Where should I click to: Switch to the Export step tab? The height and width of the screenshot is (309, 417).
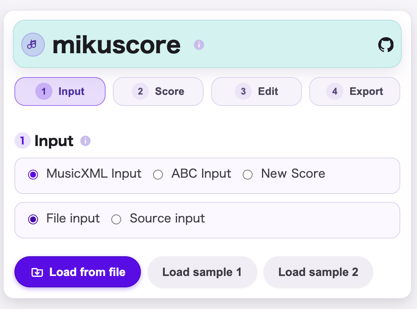coord(354,91)
